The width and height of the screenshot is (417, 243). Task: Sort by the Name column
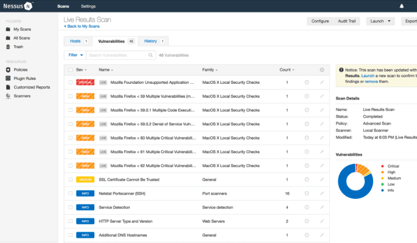point(106,70)
